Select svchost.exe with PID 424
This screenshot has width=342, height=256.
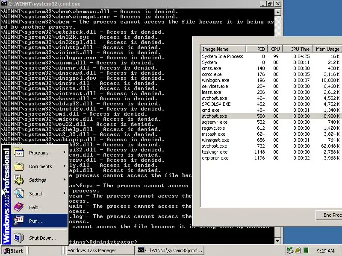click(x=271, y=98)
